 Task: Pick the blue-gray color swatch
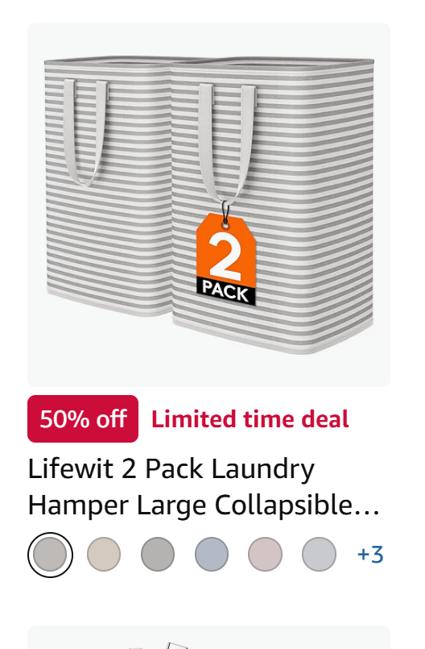[211, 555]
